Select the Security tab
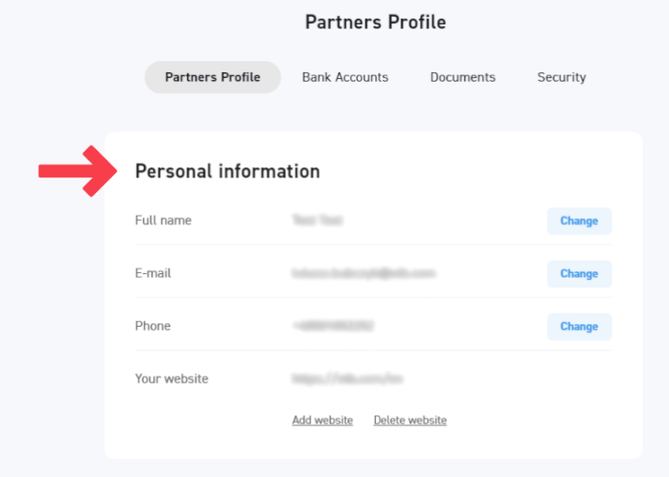The width and height of the screenshot is (669, 477). click(x=561, y=77)
